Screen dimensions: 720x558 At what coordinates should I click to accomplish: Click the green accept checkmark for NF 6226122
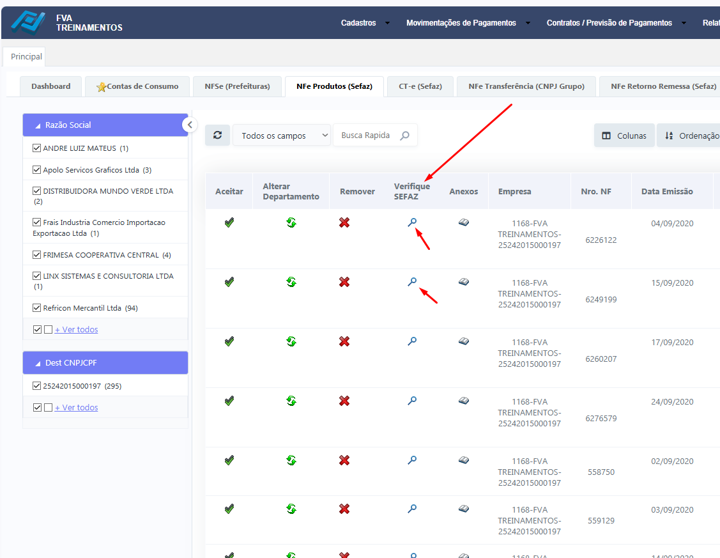pyautogui.click(x=229, y=222)
